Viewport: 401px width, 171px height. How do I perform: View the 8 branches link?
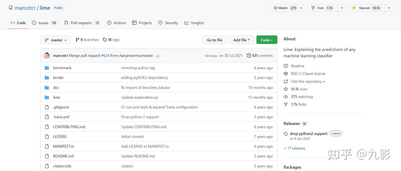point(87,40)
